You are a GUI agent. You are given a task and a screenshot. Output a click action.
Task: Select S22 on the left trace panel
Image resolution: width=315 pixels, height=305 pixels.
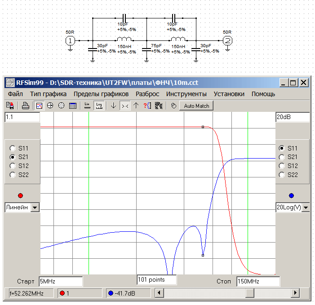[13, 175]
